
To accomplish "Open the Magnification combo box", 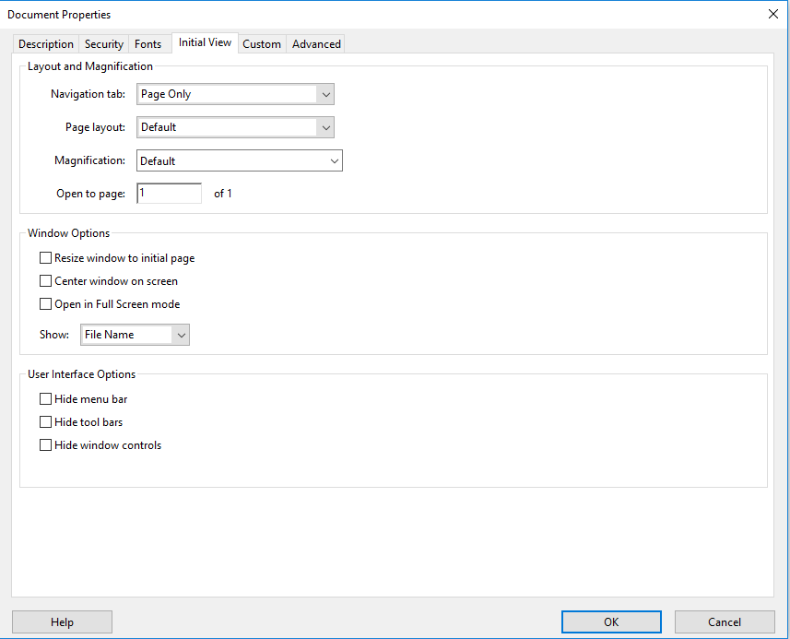I will 240,160.
